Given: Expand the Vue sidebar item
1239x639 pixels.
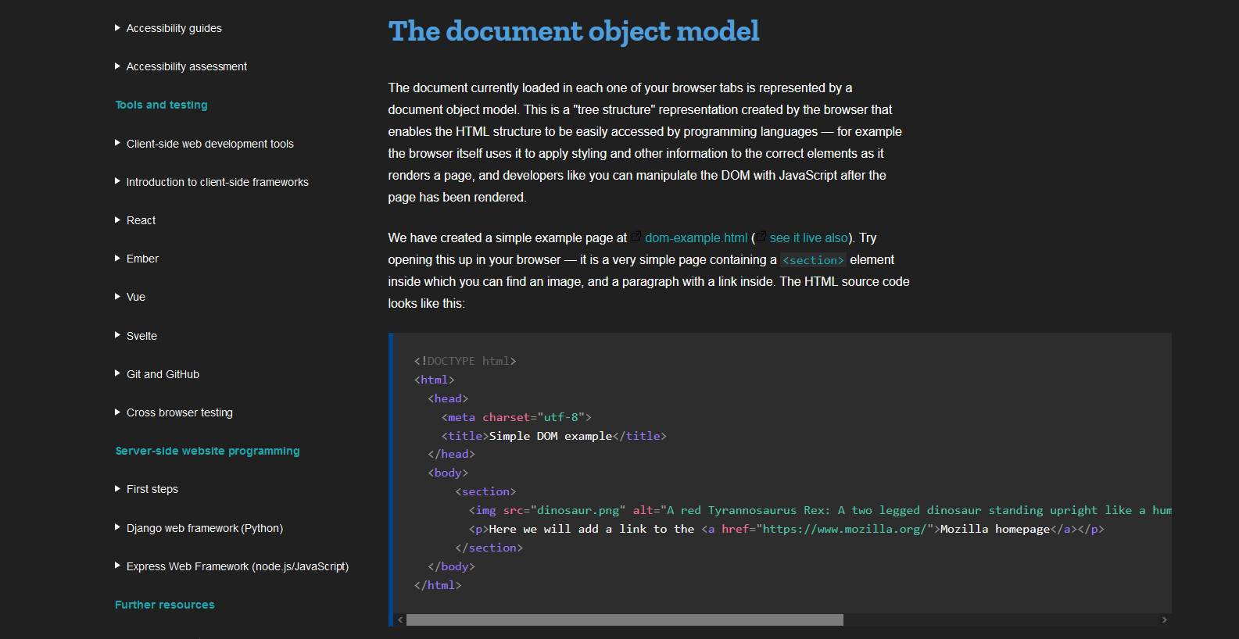Looking at the screenshot, I should 130,297.
